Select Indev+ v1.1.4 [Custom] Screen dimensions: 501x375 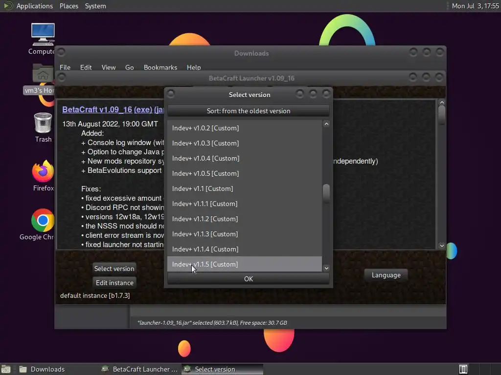(245, 249)
